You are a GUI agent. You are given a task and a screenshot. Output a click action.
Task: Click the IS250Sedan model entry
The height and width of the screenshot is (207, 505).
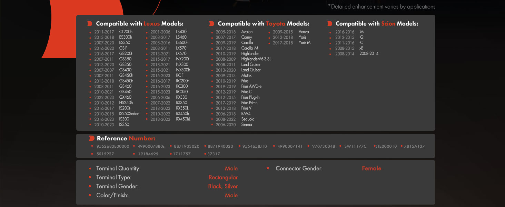coord(129,114)
